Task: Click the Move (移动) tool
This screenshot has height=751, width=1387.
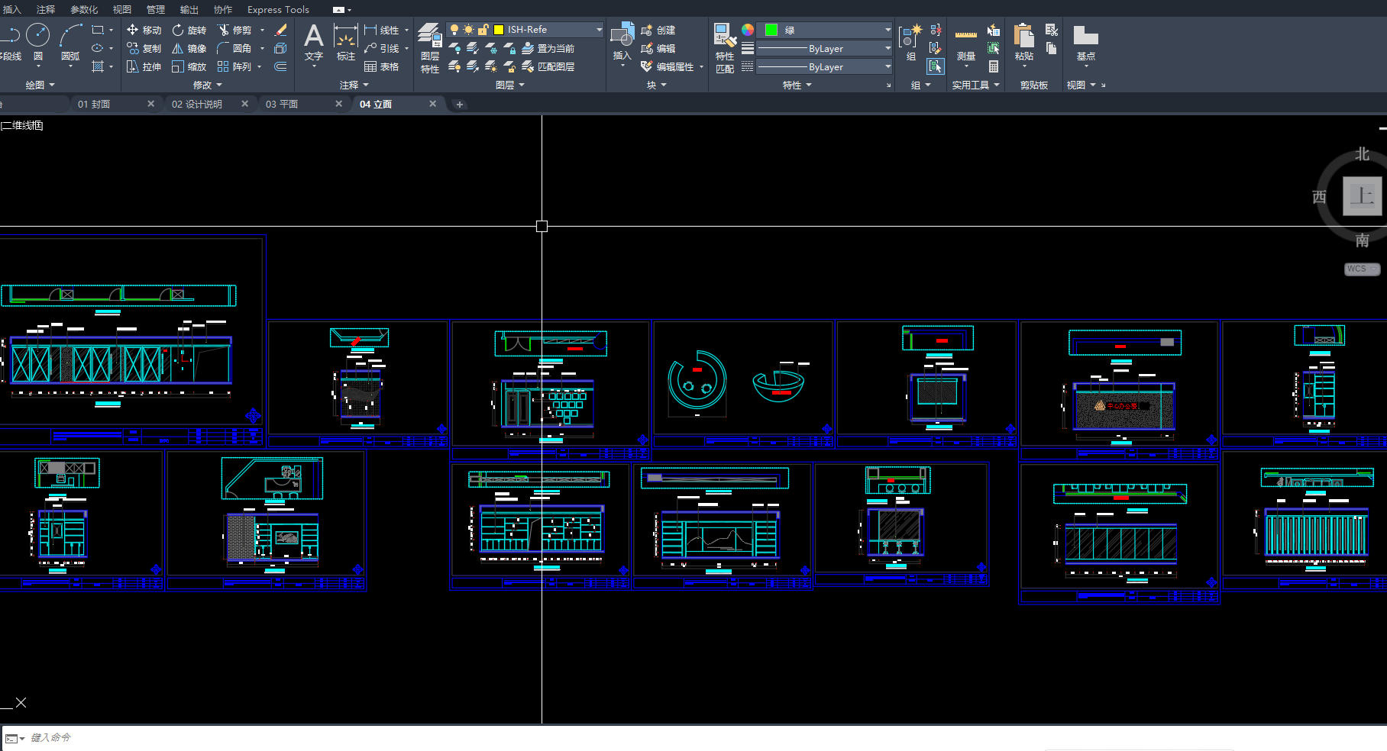Action: 144,30
